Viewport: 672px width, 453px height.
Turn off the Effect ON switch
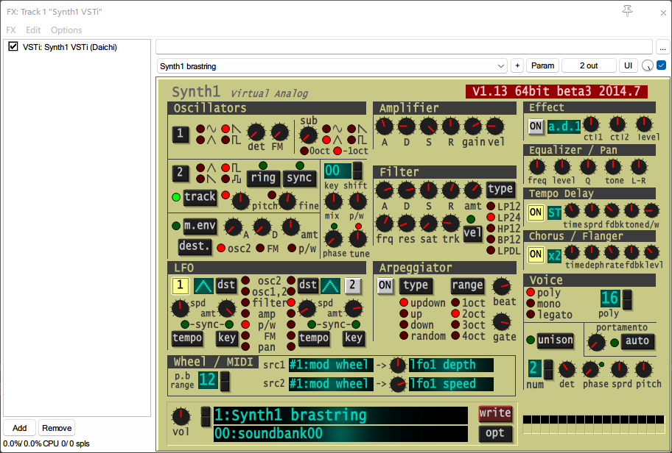536,126
